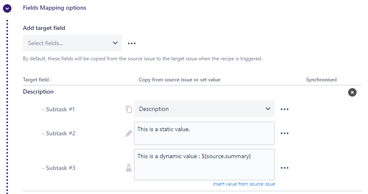Click the flask icon for Subtask #3
368x194 pixels.
pos(129,168)
